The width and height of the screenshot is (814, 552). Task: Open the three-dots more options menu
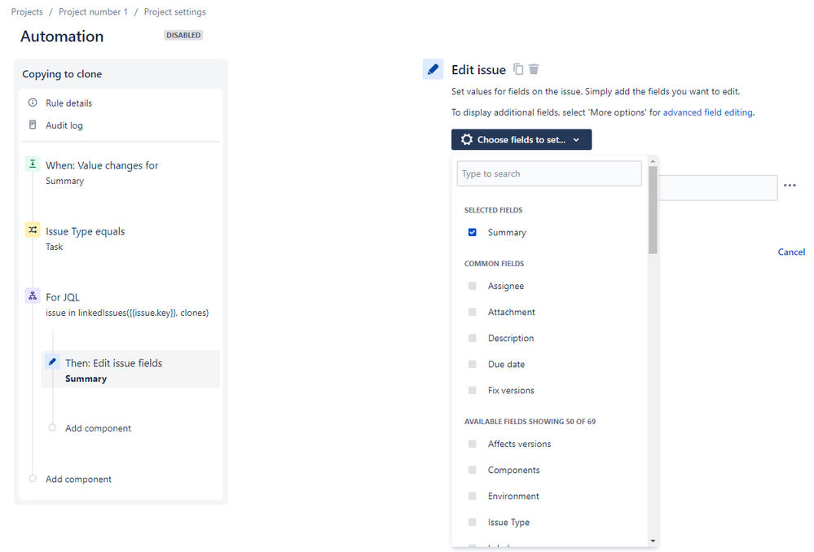(x=790, y=185)
